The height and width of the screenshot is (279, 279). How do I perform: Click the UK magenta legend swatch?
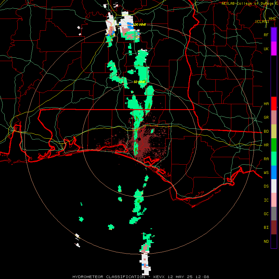point(274,49)
